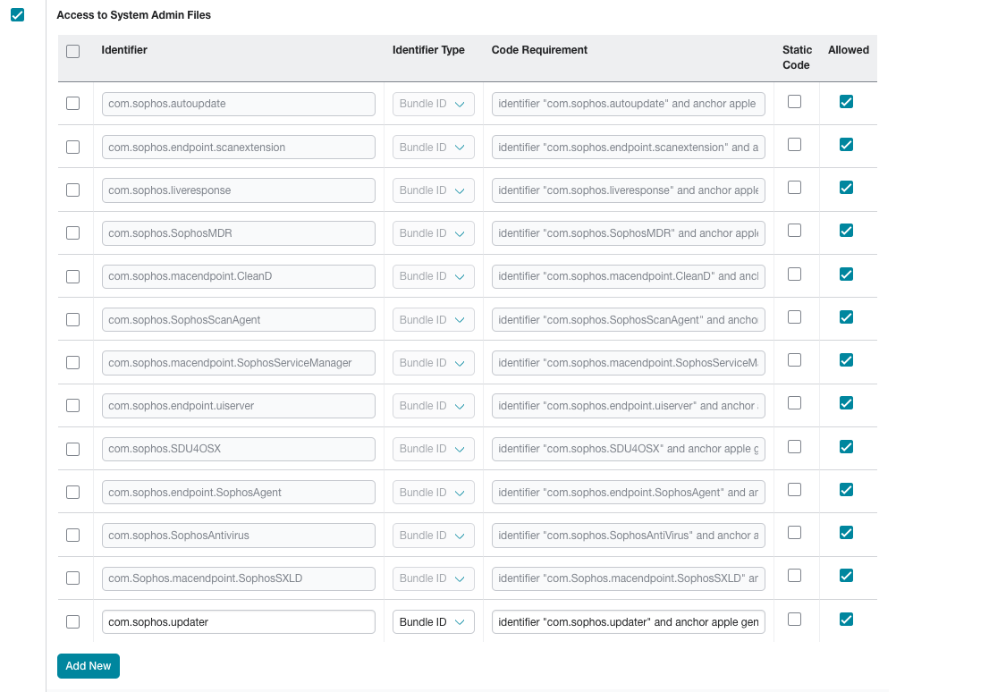Image resolution: width=1006 pixels, height=692 pixels.
Task: Uncheck Allowed for com.sophos.liveresponse
Action: click(846, 187)
